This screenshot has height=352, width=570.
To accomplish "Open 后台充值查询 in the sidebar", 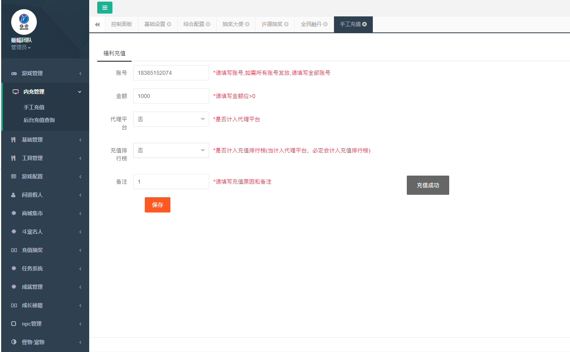I will pos(39,120).
